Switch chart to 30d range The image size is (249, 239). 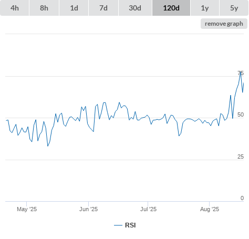point(135,8)
